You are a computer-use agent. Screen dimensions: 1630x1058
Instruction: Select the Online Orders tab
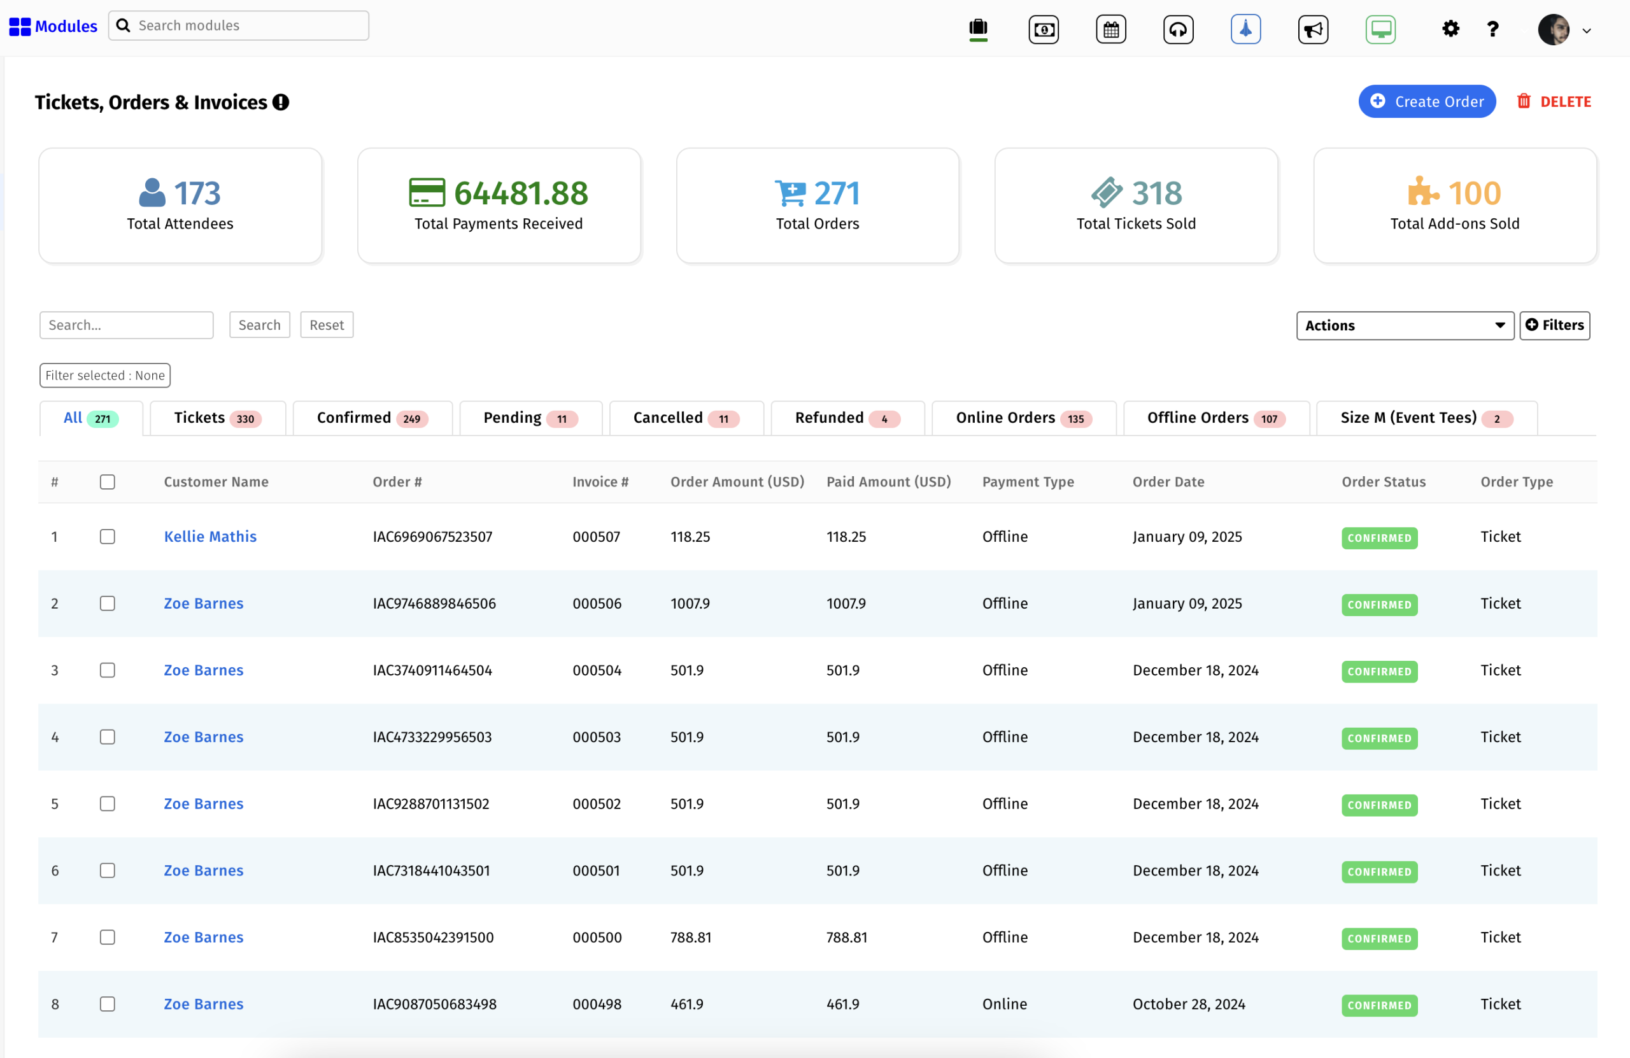pyautogui.click(x=1023, y=418)
